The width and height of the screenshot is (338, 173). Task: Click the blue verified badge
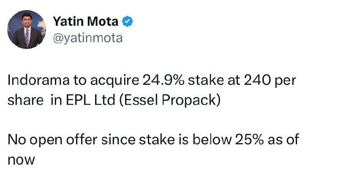point(128,21)
